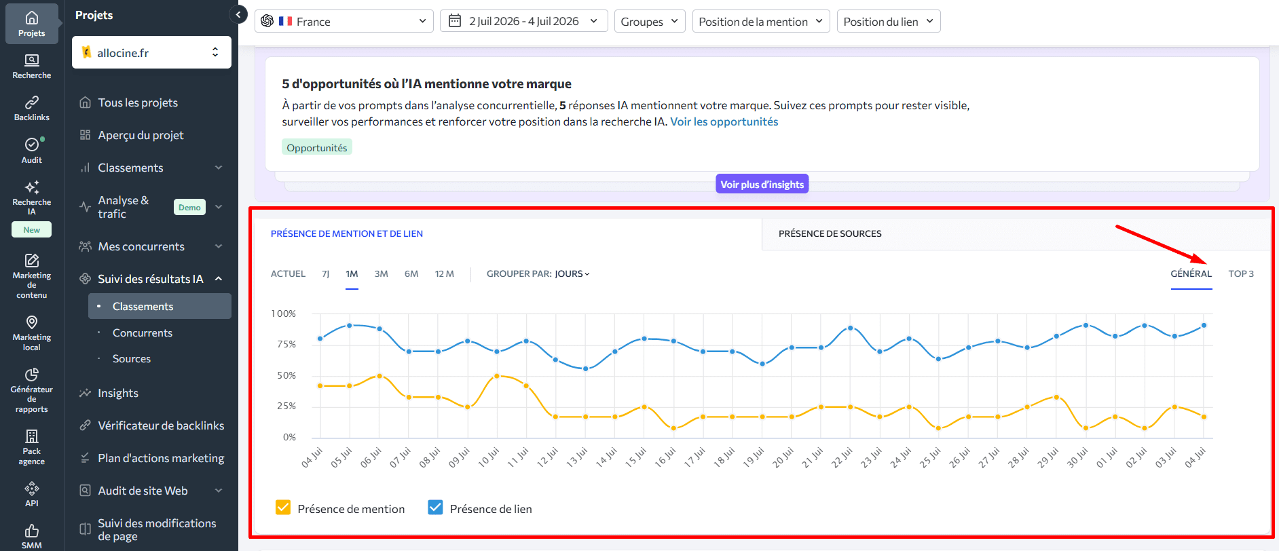Open the Position de la mention filter

coord(760,21)
